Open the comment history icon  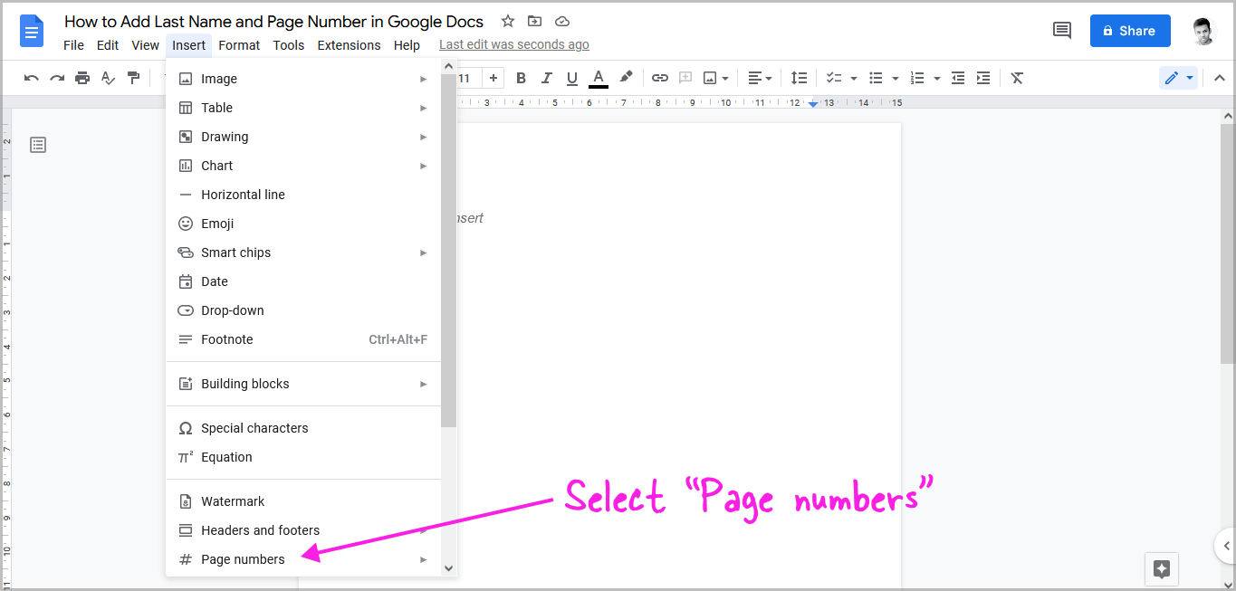tap(1061, 30)
